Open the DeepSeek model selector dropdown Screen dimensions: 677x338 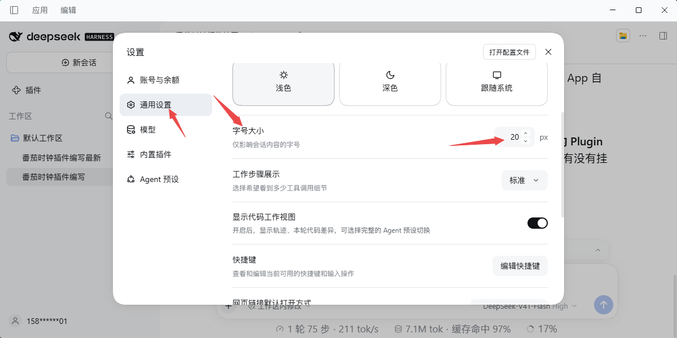(530, 306)
